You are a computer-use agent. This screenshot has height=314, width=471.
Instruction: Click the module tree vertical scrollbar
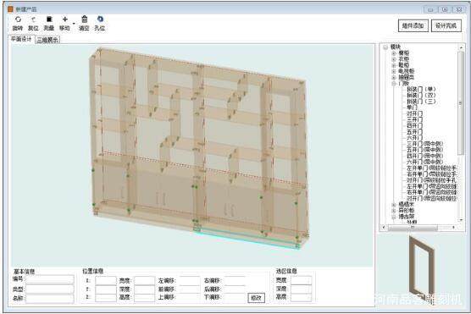[461, 134]
